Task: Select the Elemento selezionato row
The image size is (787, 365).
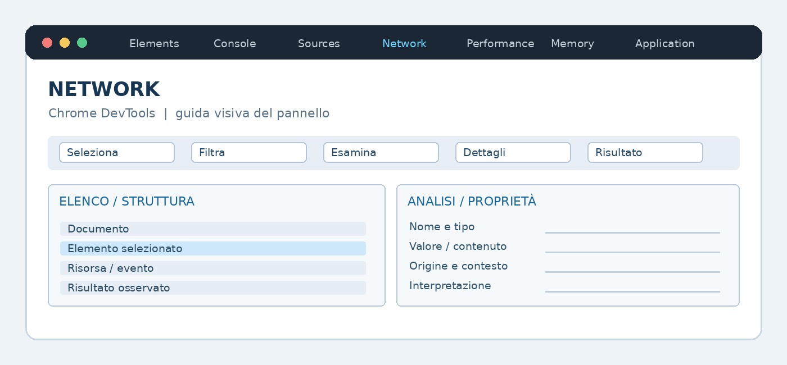Action: click(213, 249)
